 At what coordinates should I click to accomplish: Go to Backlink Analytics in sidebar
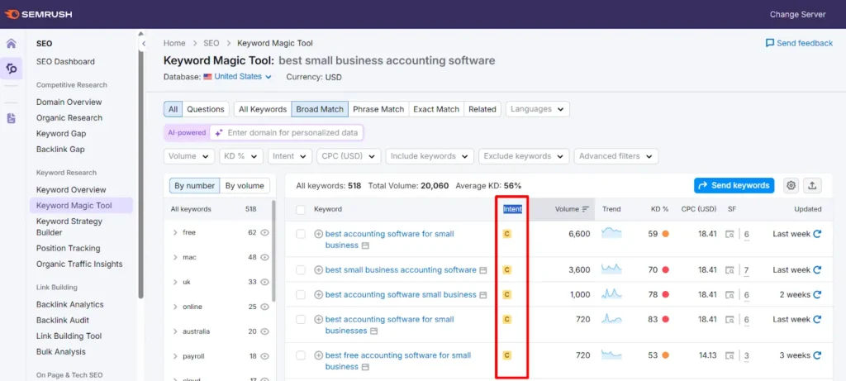point(70,304)
